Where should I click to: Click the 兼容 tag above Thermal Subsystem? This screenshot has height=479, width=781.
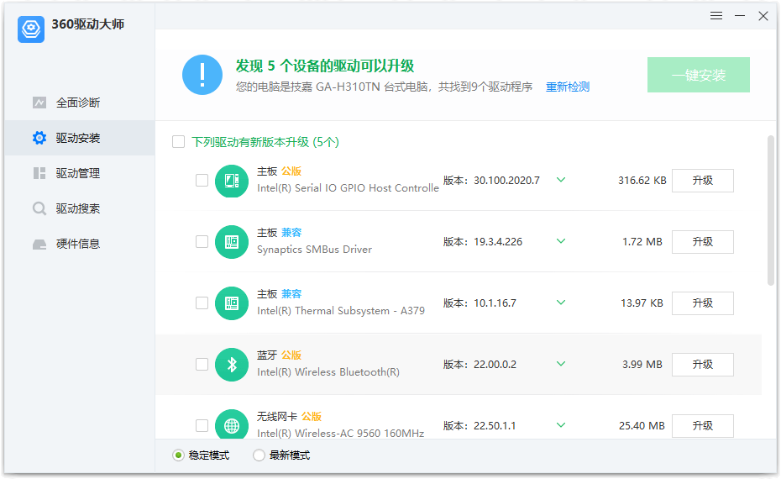point(291,293)
